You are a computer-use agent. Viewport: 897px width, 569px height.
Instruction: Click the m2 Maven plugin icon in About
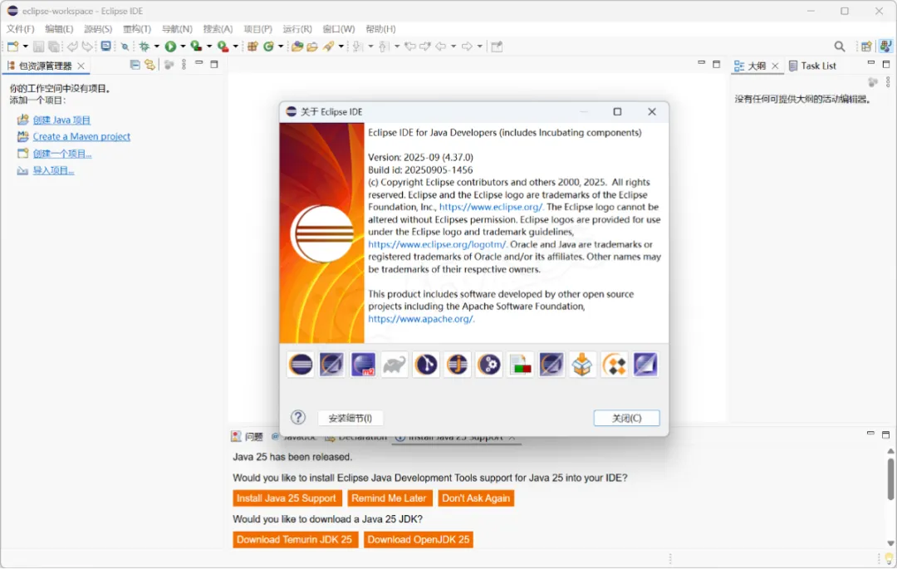(x=363, y=365)
